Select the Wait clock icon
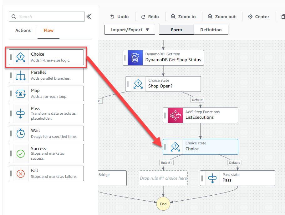Screen dimensions: 285x215 click(x=21, y=133)
